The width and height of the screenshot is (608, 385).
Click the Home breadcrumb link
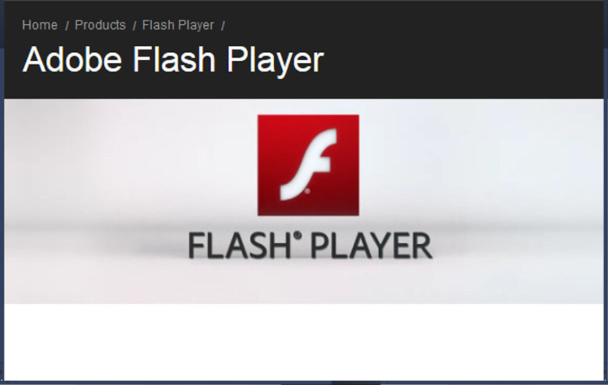point(40,25)
